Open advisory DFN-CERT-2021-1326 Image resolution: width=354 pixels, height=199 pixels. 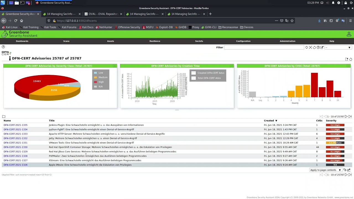(x=15, y=165)
